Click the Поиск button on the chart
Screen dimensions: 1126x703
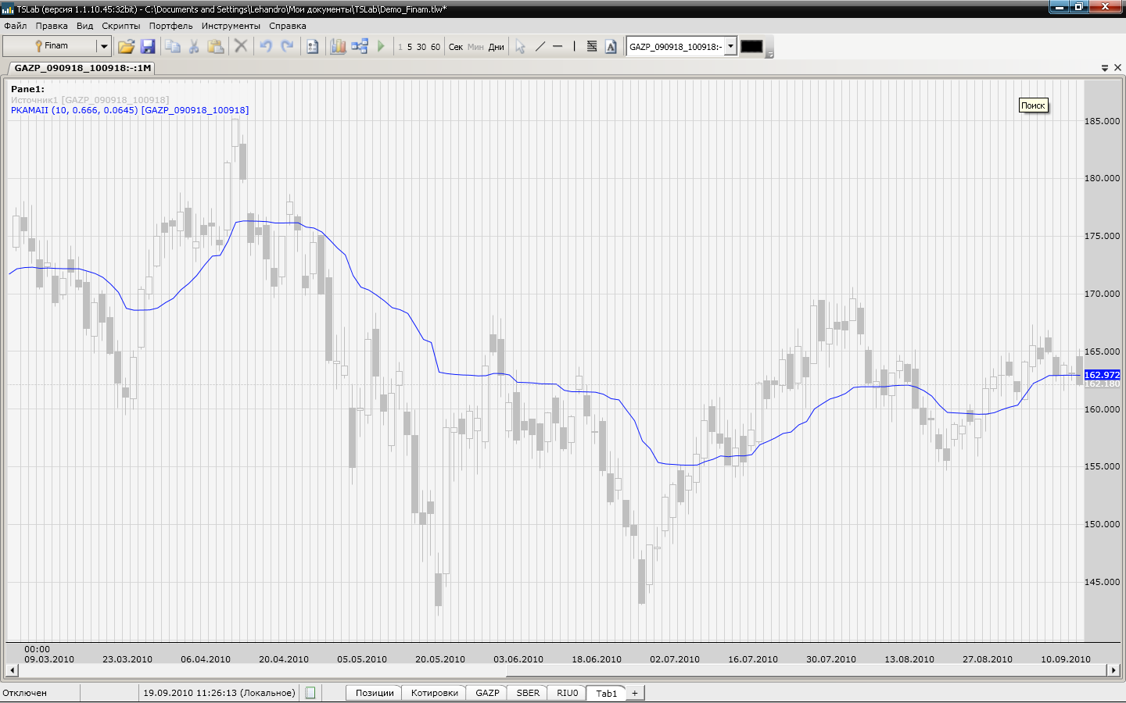point(1033,105)
